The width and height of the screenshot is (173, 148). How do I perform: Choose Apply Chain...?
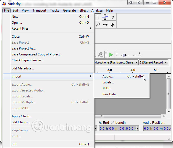49,116
